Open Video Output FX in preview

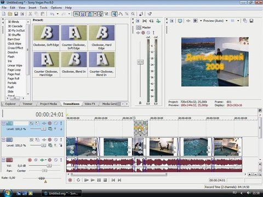click(x=188, y=21)
